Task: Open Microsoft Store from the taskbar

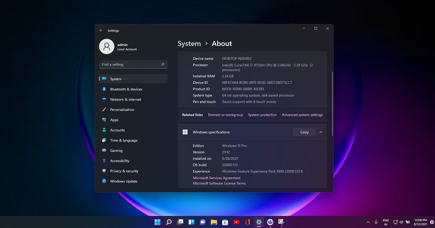Action: [225, 222]
